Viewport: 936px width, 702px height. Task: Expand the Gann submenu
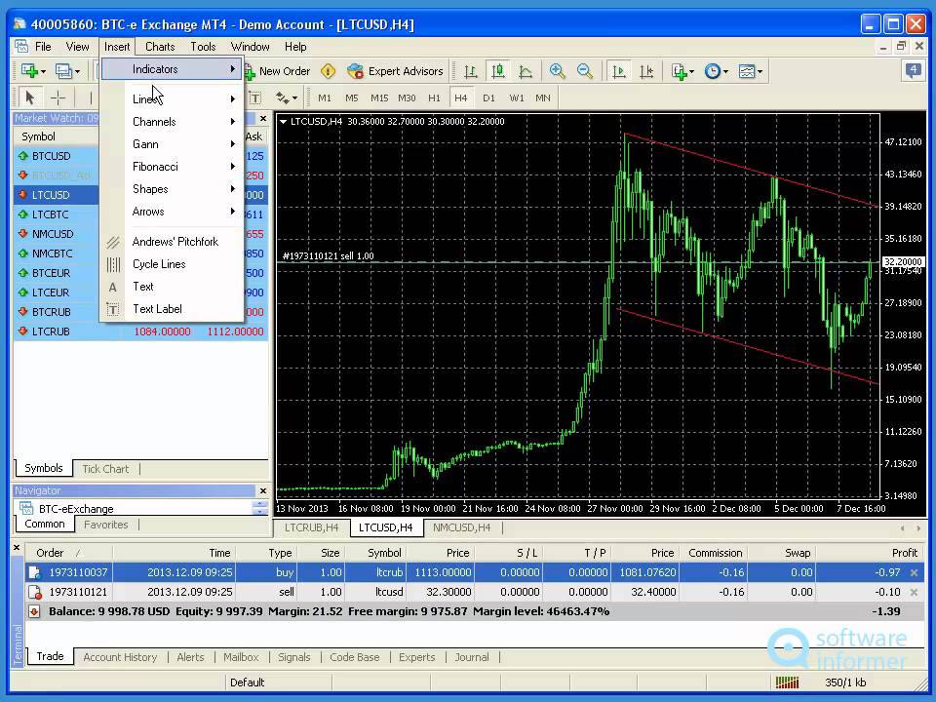point(172,144)
